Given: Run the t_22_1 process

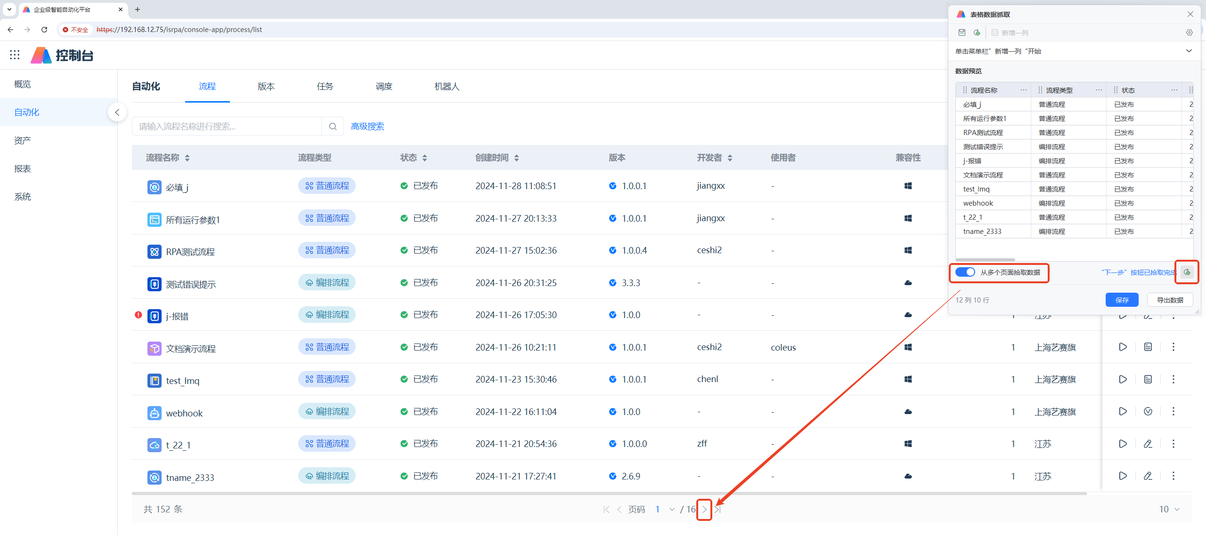Looking at the screenshot, I should point(1123,444).
